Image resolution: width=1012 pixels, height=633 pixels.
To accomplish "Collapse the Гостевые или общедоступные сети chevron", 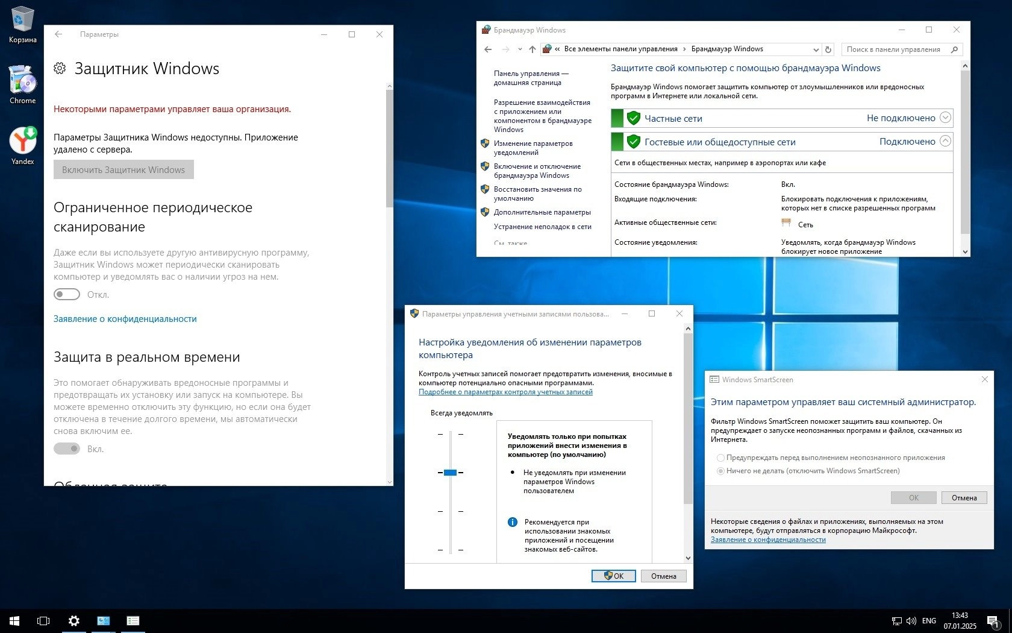I will (x=946, y=141).
